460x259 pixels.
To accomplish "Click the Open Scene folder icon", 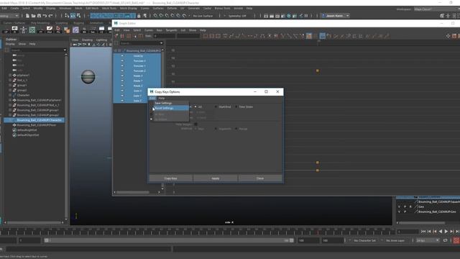I will point(33,16).
